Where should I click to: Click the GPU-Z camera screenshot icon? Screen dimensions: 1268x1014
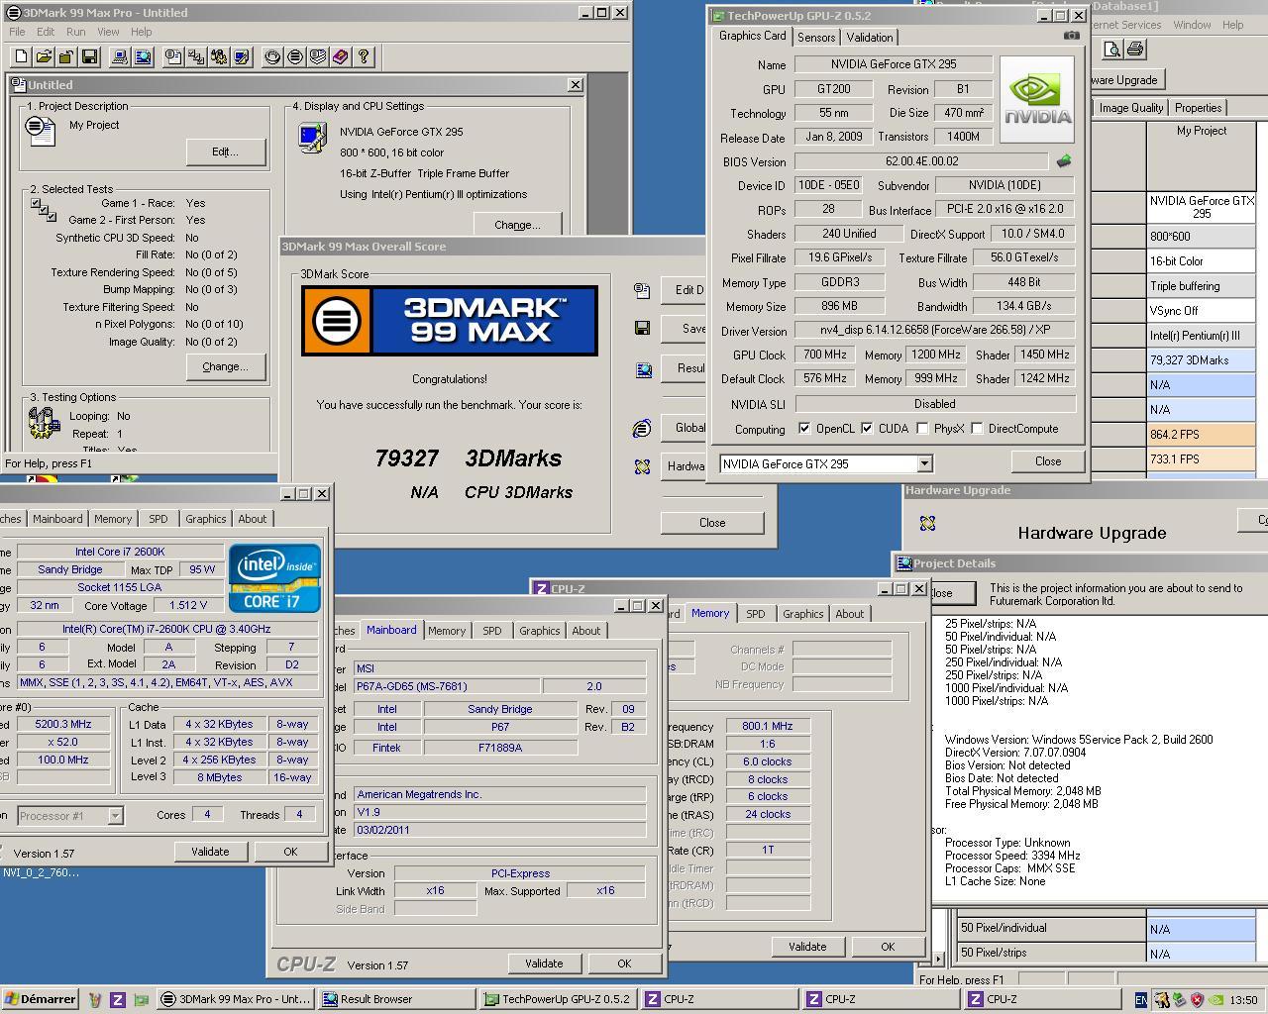click(1071, 36)
